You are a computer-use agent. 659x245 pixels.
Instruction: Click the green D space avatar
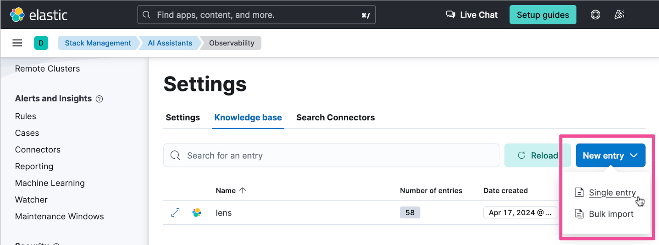pos(41,43)
